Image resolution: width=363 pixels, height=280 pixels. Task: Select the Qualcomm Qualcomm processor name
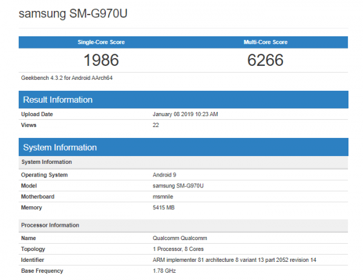[x=180, y=238]
